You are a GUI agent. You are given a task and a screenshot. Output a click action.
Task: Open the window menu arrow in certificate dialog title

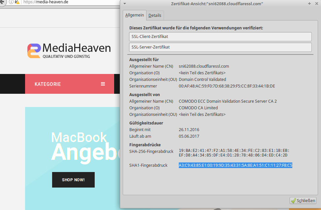coord(124,4)
